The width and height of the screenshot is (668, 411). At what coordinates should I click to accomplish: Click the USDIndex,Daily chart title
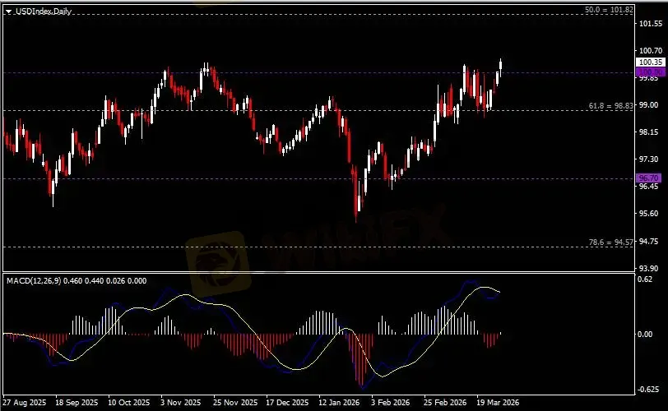pos(44,12)
